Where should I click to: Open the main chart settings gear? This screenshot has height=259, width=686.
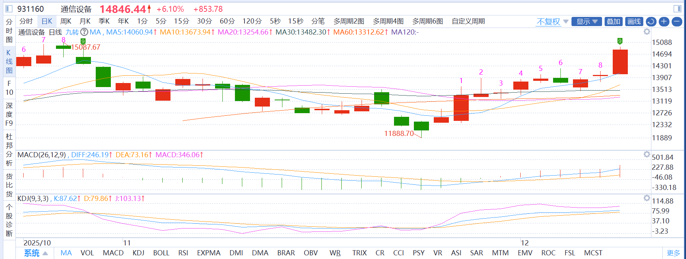click(647, 32)
